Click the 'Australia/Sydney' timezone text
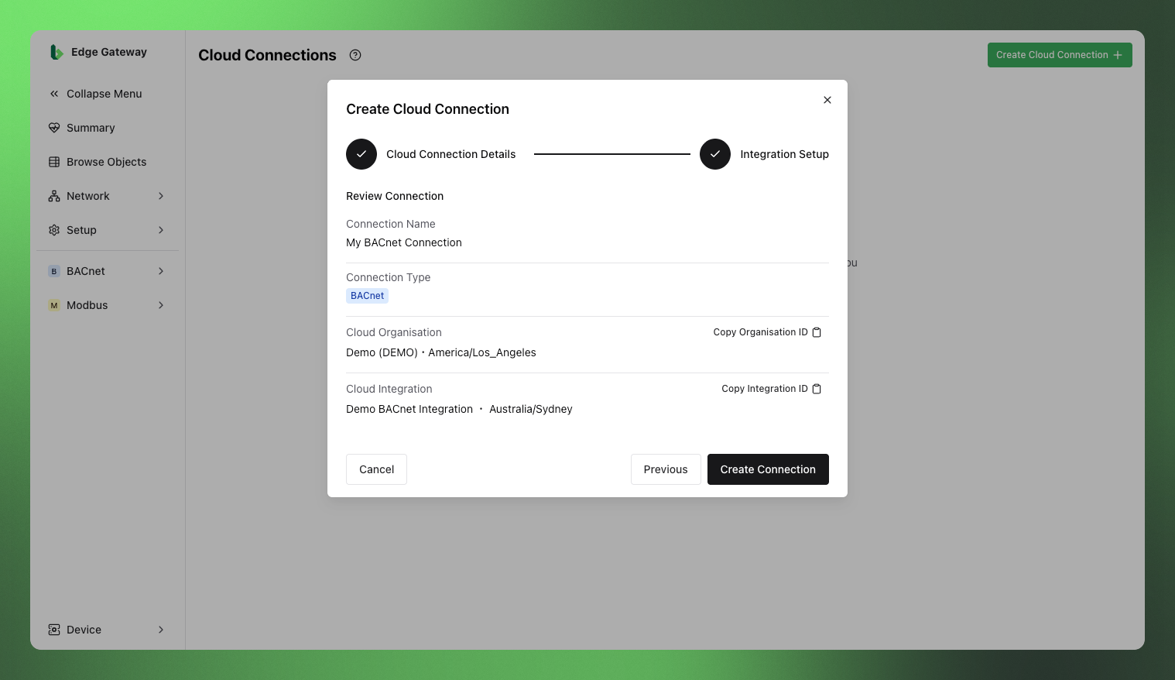Image resolution: width=1175 pixels, height=680 pixels. coord(531,409)
